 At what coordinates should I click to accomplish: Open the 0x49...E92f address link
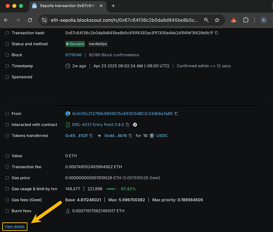click(76, 136)
